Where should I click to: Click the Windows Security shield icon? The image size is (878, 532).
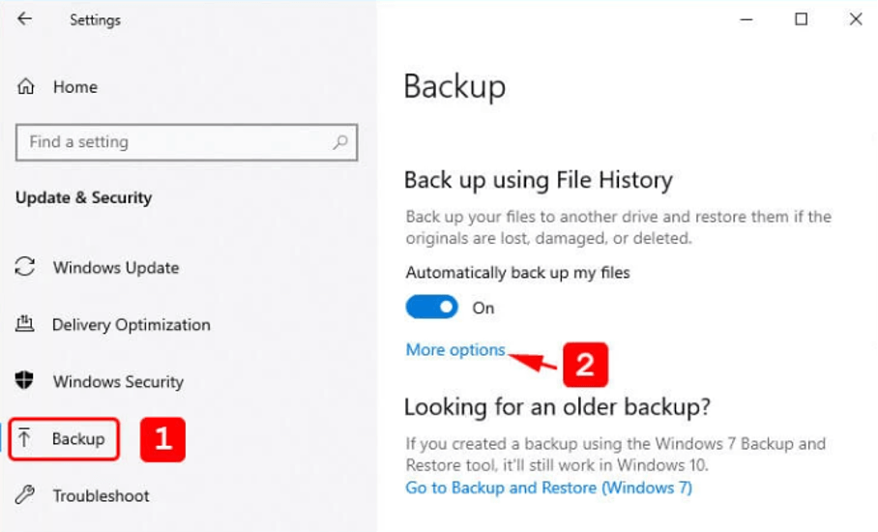[24, 381]
